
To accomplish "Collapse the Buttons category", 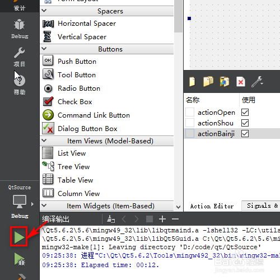I will (x=44, y=49).
